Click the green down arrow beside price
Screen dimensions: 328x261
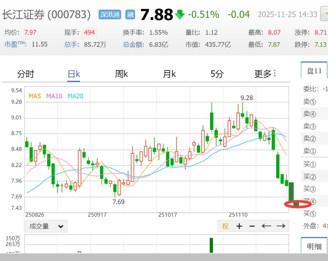(180, 14)
